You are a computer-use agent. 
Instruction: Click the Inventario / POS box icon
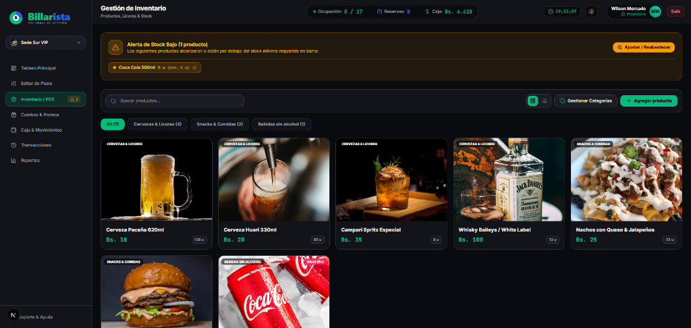(x=13, y=99)
